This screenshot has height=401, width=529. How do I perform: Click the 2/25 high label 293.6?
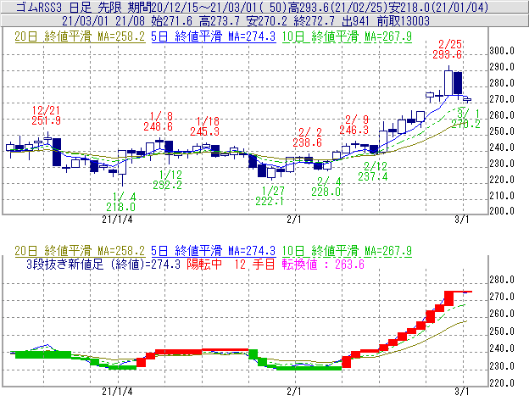coord(450,54)
